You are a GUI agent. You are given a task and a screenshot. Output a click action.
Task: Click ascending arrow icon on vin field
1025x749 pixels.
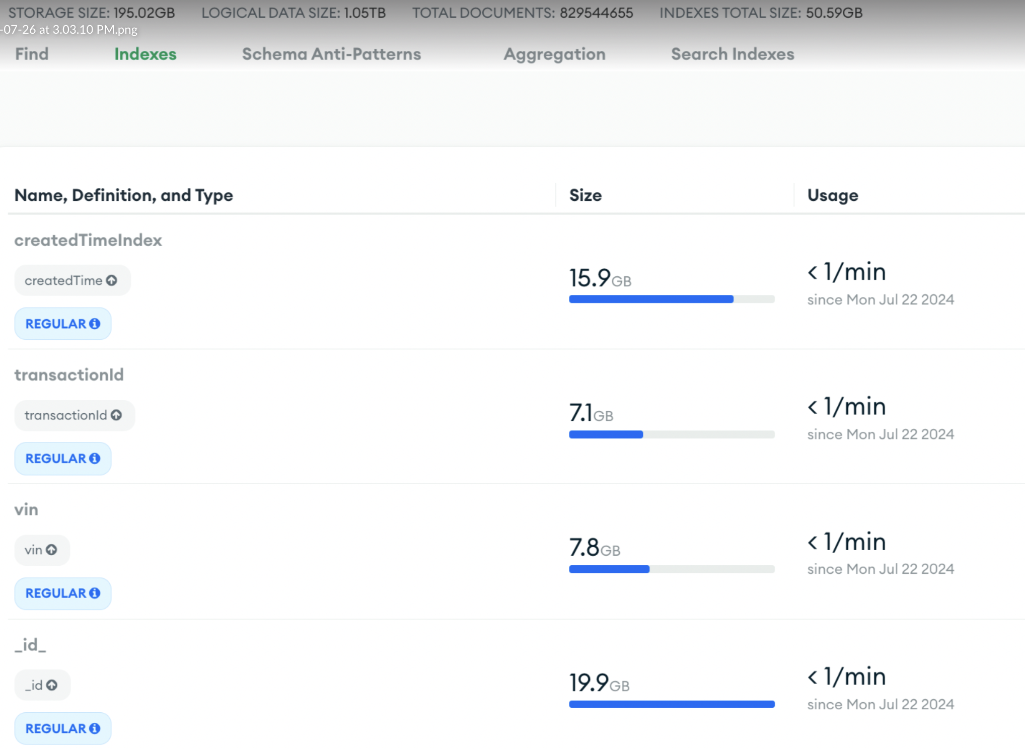51,550
